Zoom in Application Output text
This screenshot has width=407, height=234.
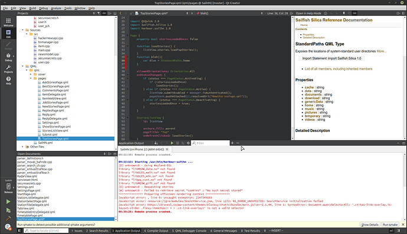(x=232, y=143)
